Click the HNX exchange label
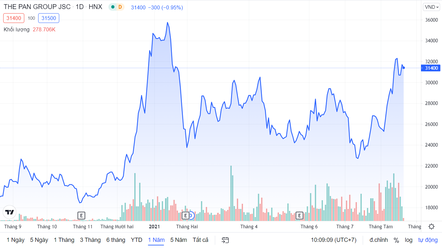 95,7
